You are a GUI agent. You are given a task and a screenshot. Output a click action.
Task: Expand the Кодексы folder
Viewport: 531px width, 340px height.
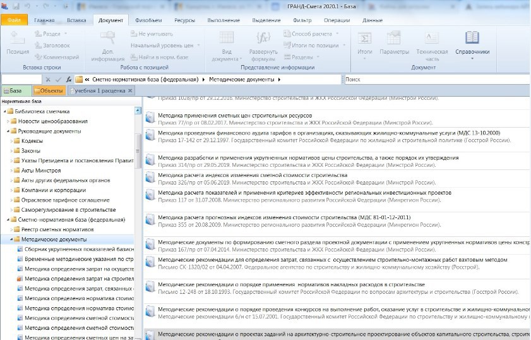[11, 141]
